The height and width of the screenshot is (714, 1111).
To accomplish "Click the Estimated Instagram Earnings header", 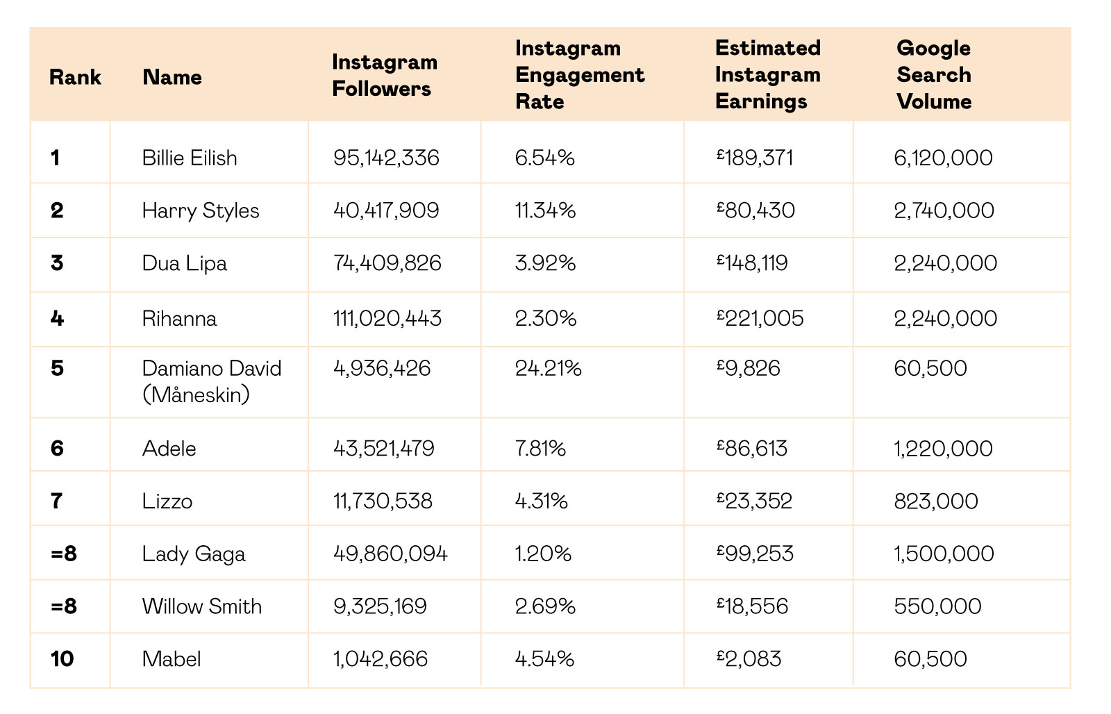I will (x=768, y=74).
